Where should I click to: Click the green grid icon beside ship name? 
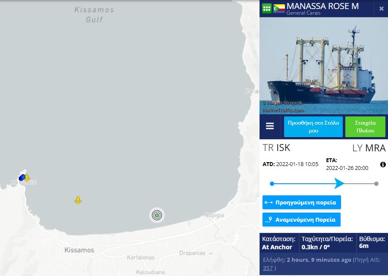coord(267,9)
